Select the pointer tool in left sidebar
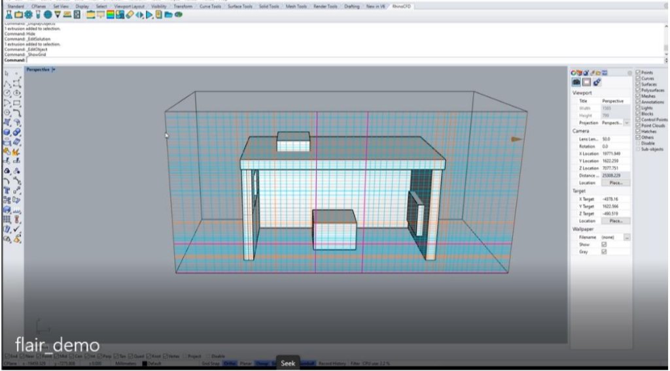670x371 pixels. (x=7, y=74)
